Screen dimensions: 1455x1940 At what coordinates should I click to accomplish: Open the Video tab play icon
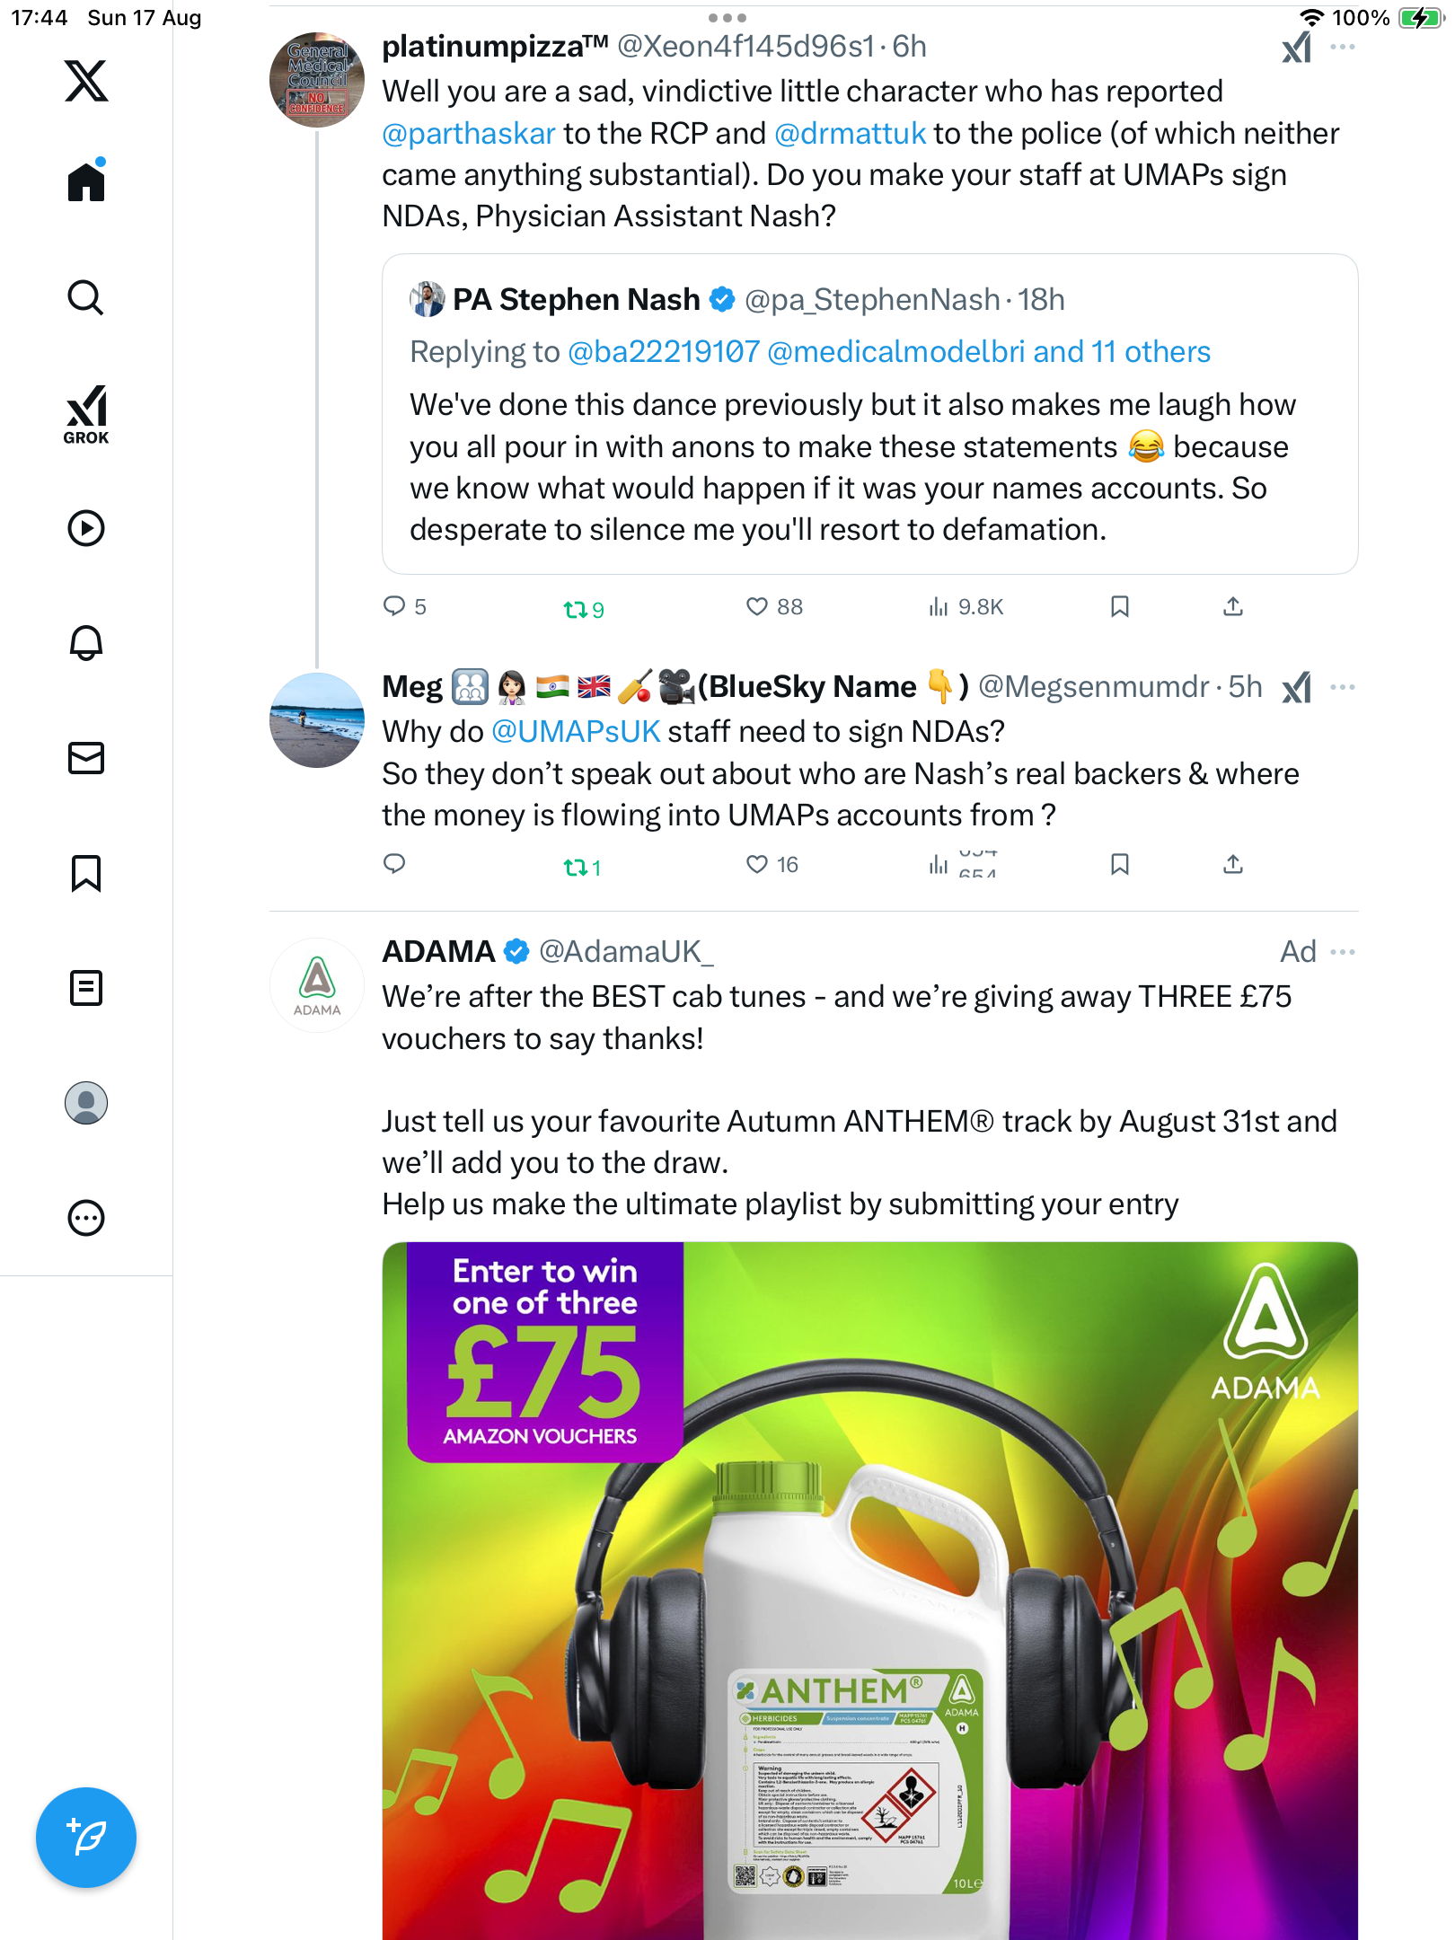pos(86,528)
